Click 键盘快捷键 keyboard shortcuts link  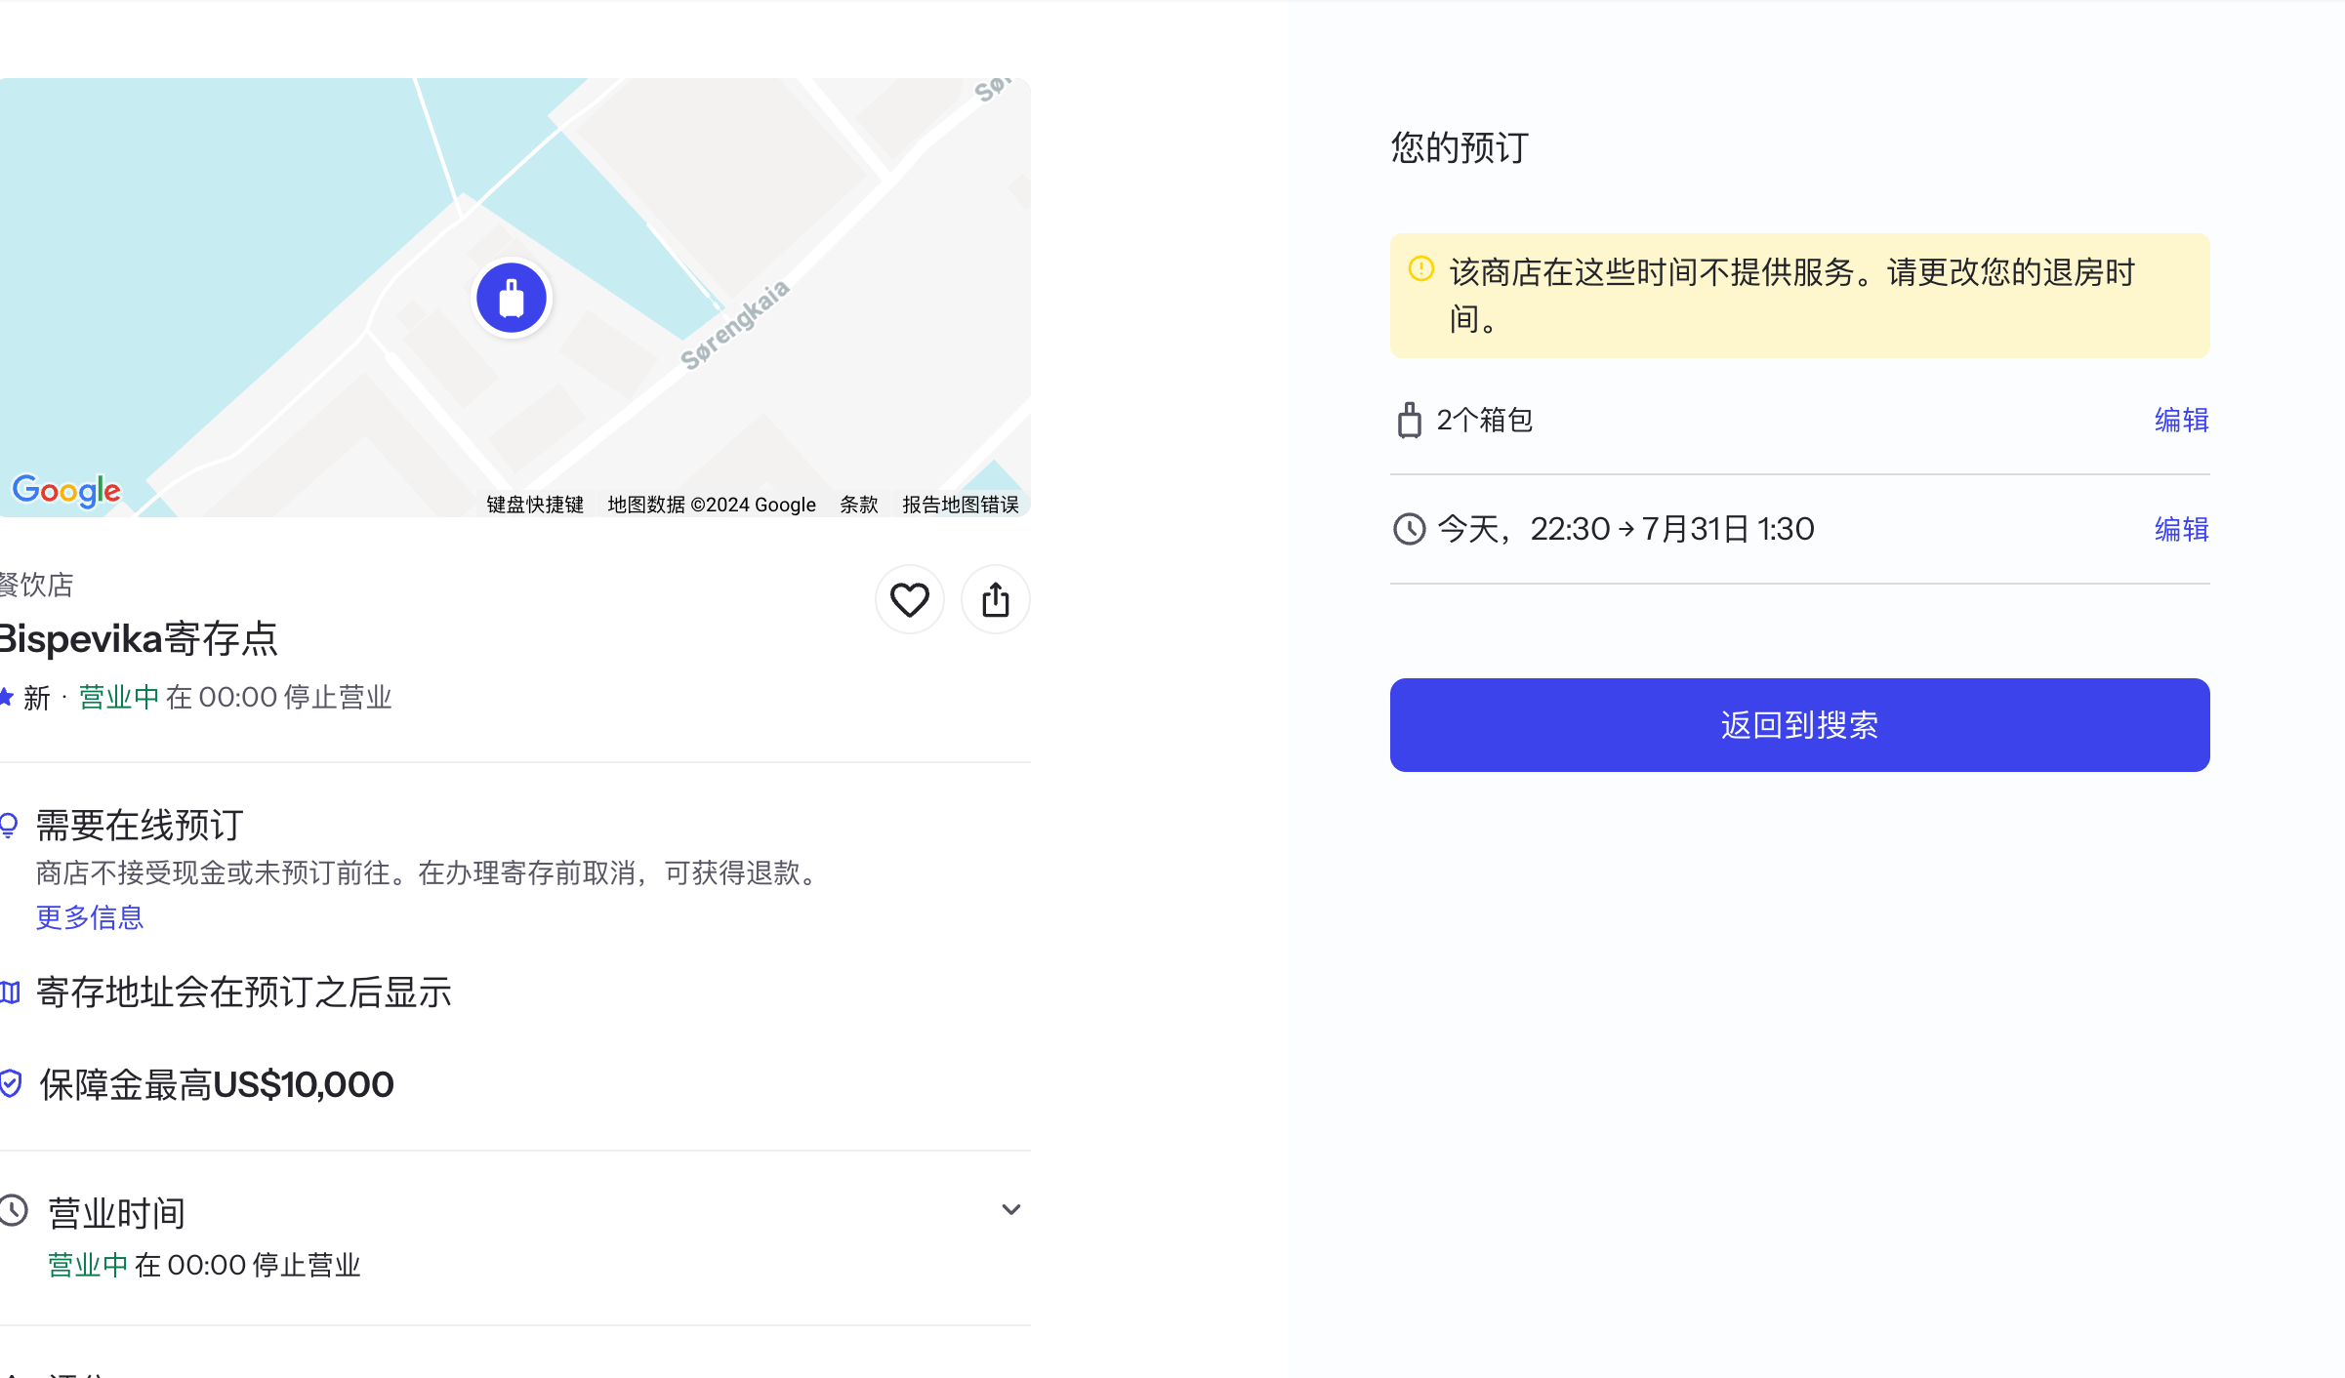pos(535,506)
